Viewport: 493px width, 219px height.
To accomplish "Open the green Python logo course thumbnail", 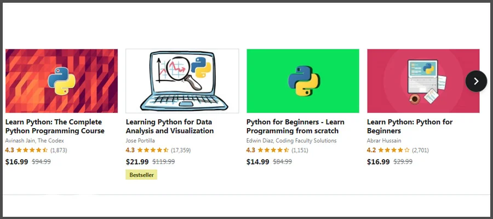I will (302, 81).
